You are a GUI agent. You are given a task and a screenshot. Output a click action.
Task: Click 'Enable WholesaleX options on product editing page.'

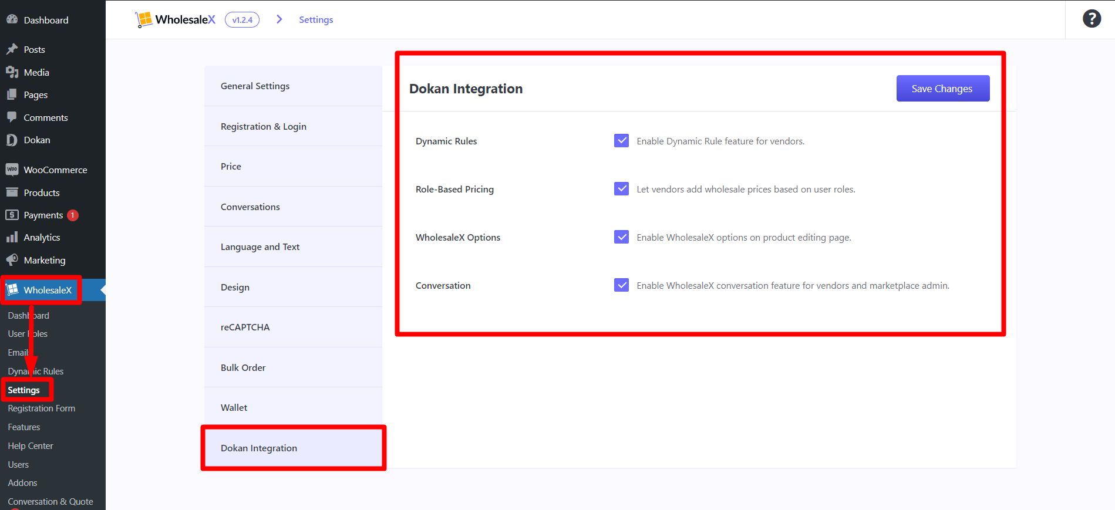744,237
